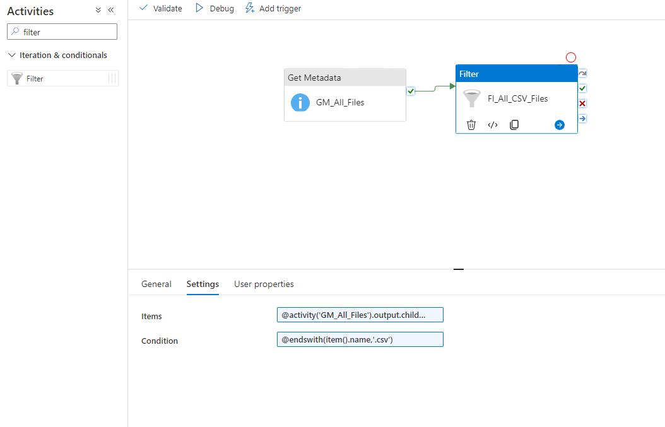Click the blue add-activity arrow on Filter

click(559, 124)
